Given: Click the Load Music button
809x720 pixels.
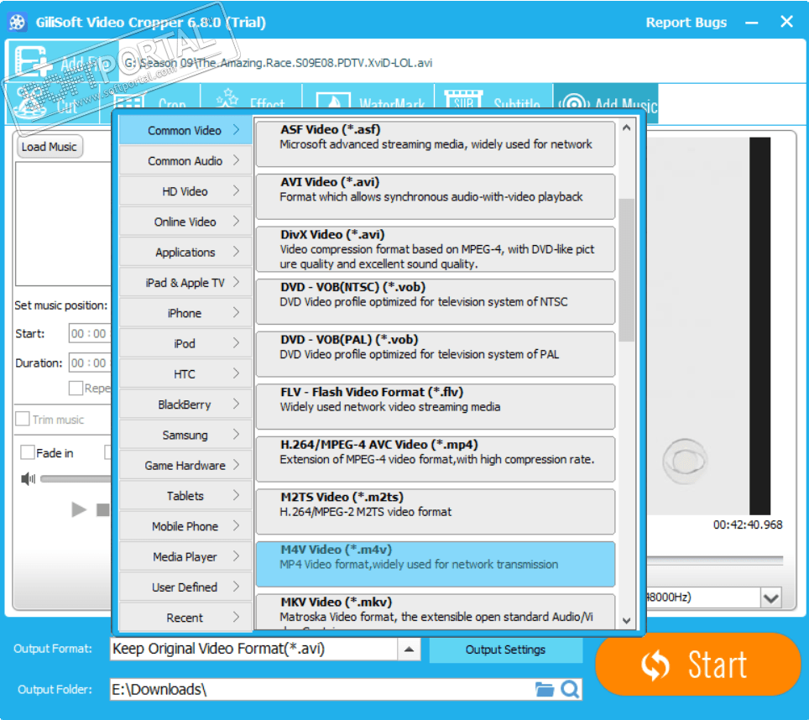Looking at the screenshot, I should click(x=49, y=147).
